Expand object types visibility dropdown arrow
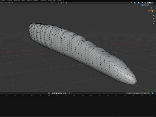 [133, 3]
